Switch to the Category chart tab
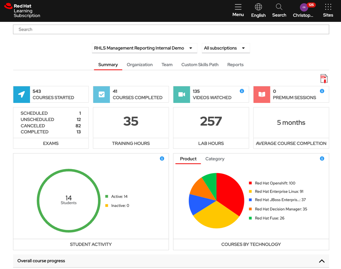The height and width of the screenshot is (269, 341). pos(215,159)
